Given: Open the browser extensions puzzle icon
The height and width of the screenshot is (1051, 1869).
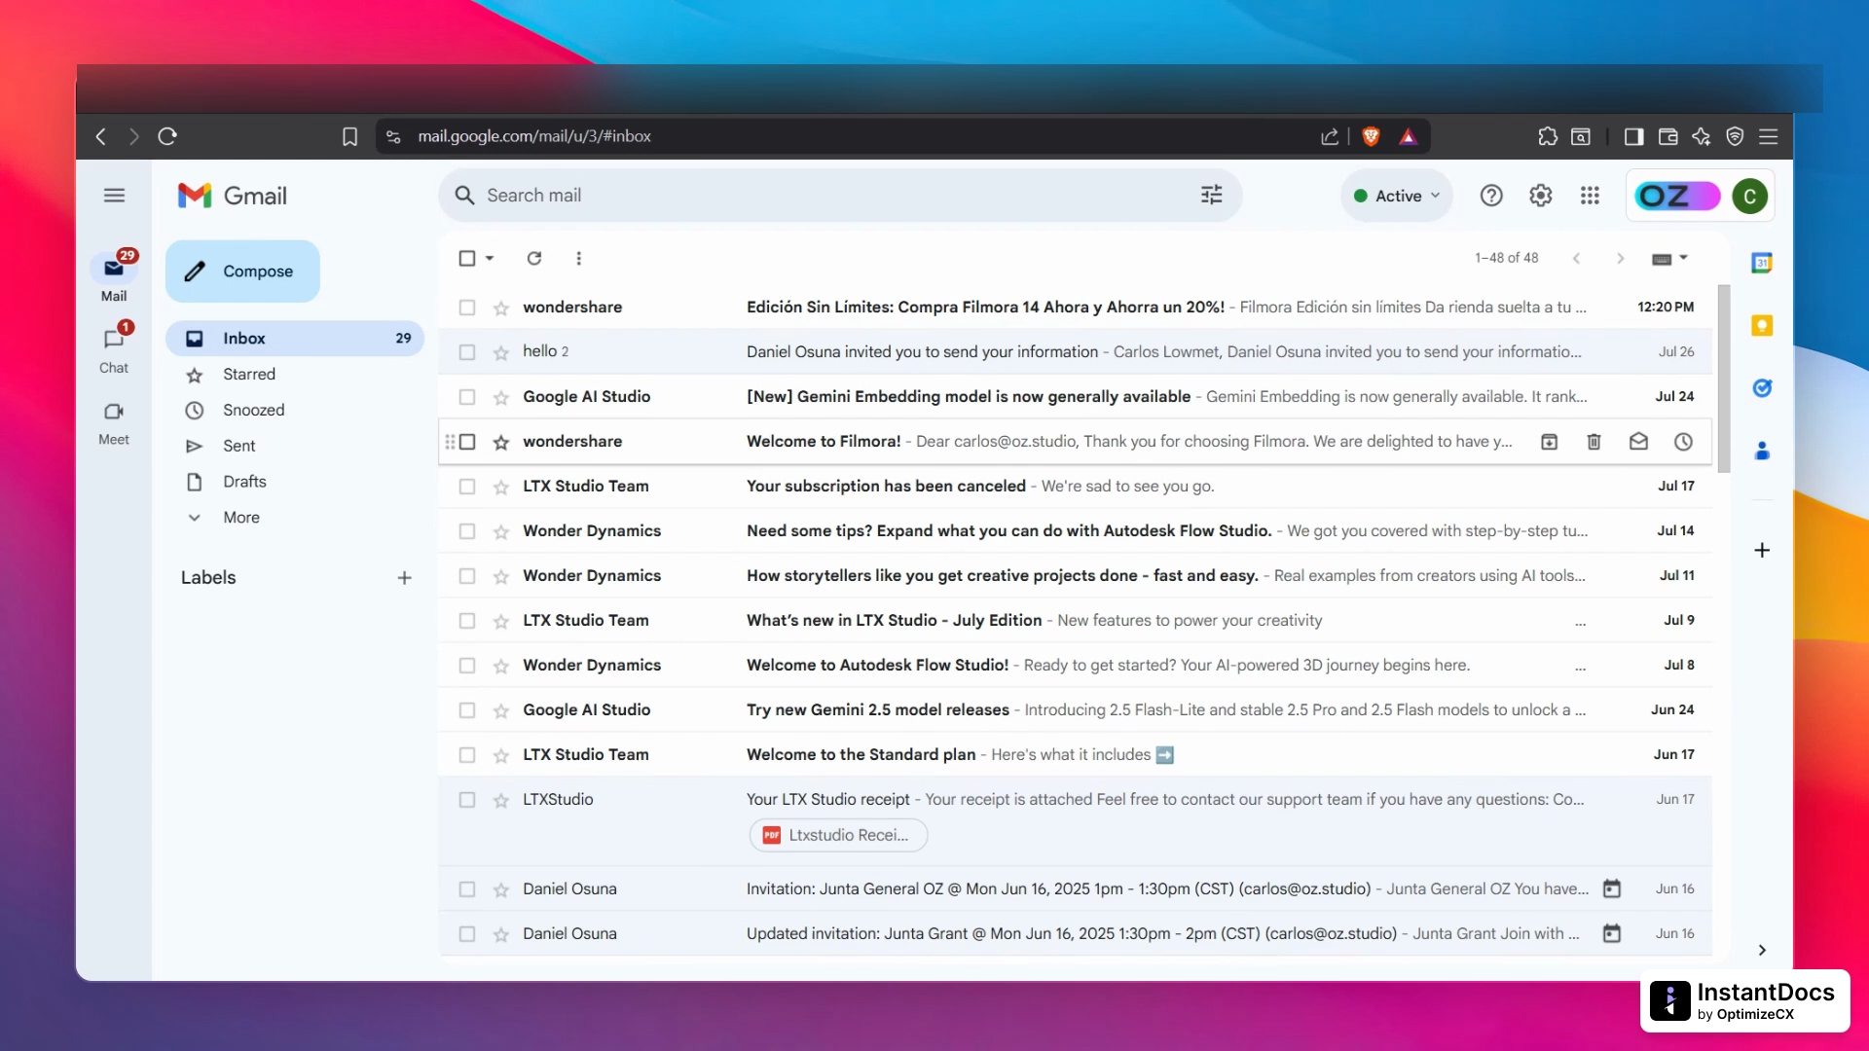Looking at the screenshot, I should point(1548,136).
